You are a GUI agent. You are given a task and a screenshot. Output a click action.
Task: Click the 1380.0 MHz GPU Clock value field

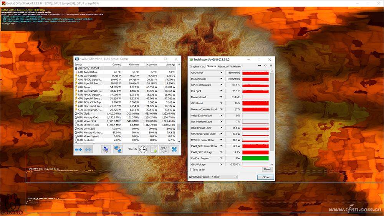point(233,73)
